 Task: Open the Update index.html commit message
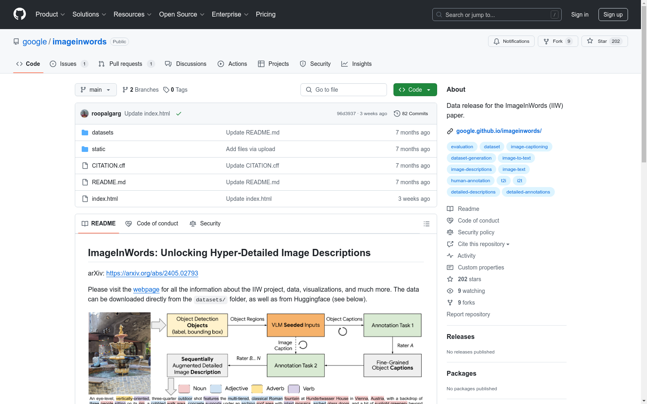coord(147,114)
